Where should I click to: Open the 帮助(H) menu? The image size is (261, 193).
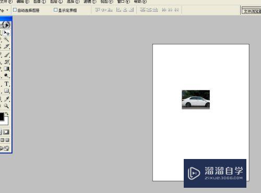pyautogui.click(x=140, y=2)
